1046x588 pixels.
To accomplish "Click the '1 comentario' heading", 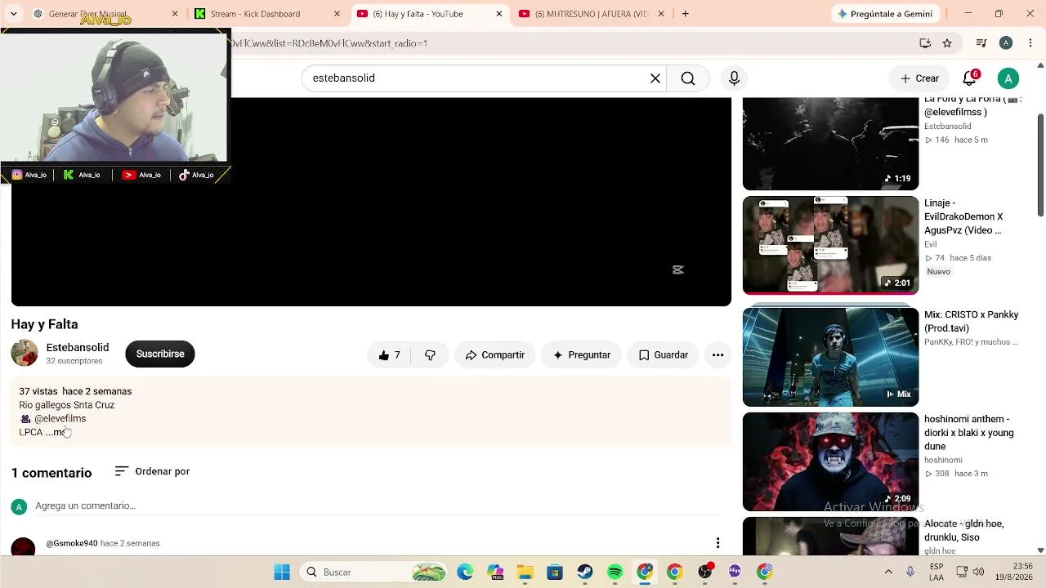I will tap(51, 473).
